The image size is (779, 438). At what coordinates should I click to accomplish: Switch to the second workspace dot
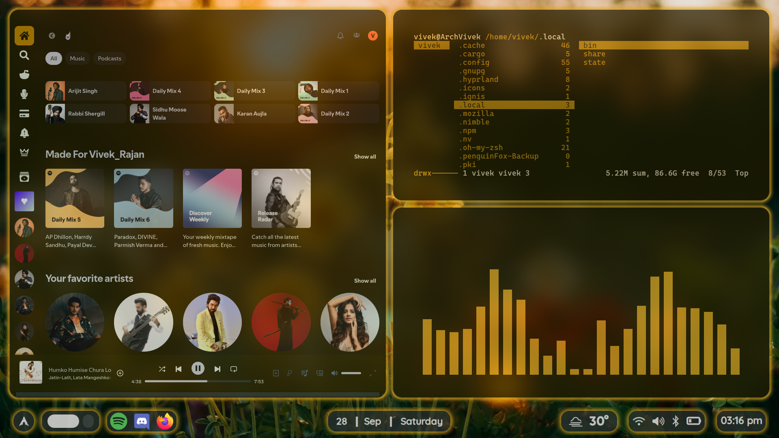tap(88, 421)
